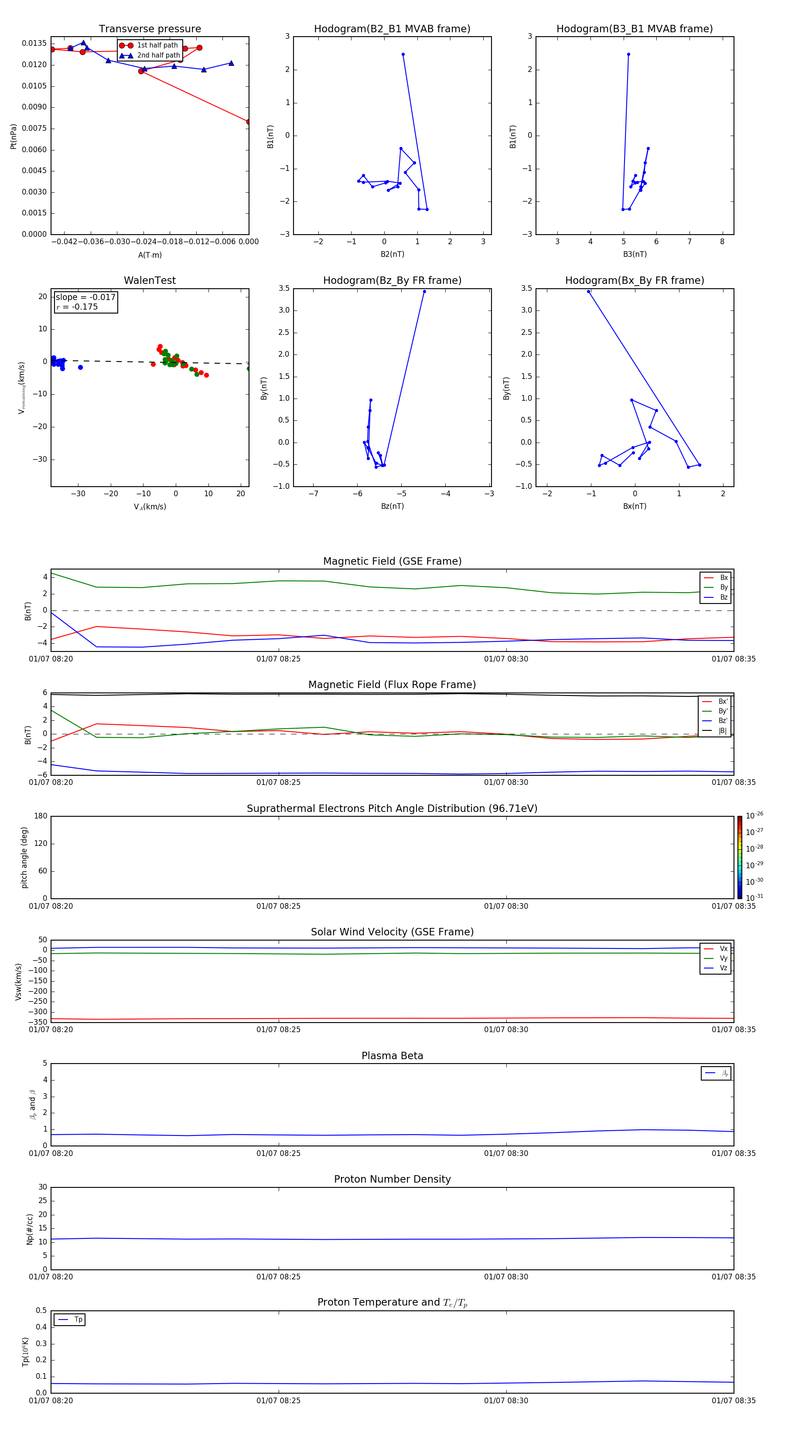Click the "V_A(km/s)" x-axis label in WalenTest
This screenshot has height=1439, width=785.
(x=150, y=507)
